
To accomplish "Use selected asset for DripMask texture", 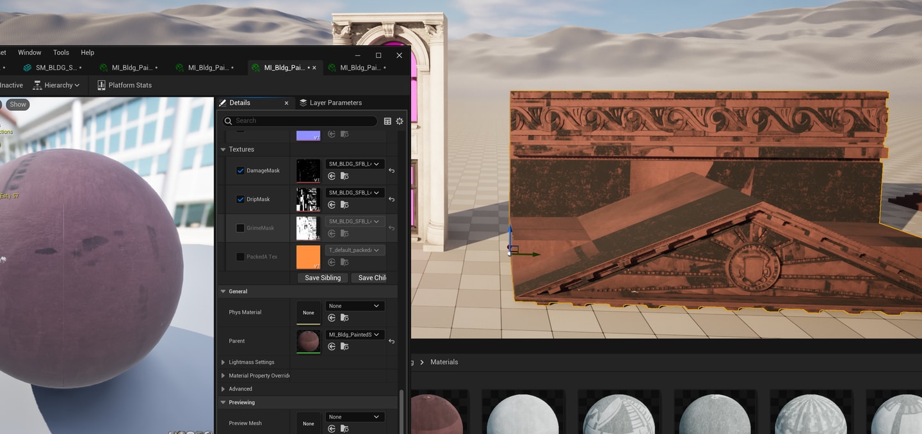I will tap(332, 205).
